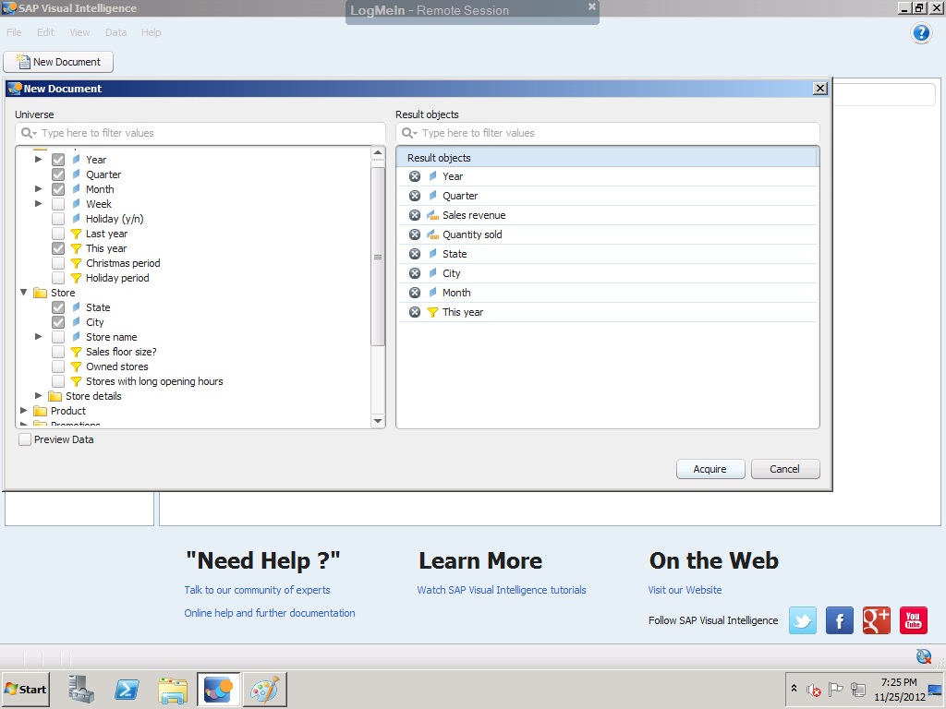Click the Acquire button

(x=710, y=469)
